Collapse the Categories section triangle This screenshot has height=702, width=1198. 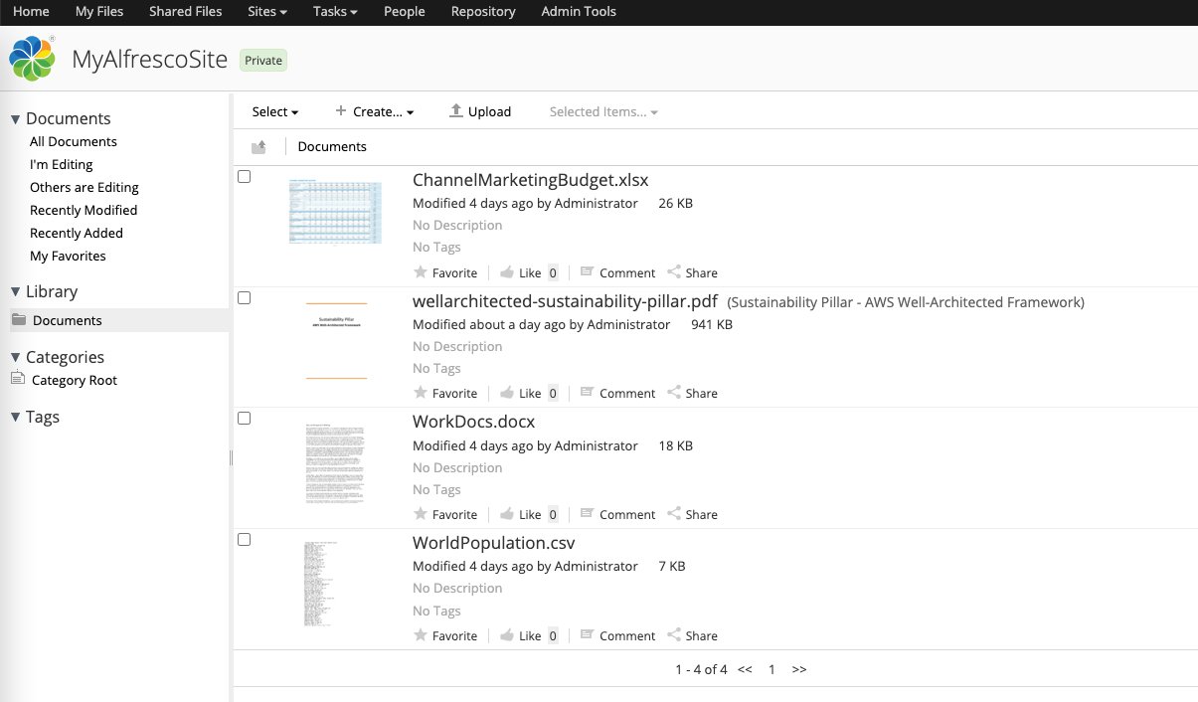tap(15, 357)
